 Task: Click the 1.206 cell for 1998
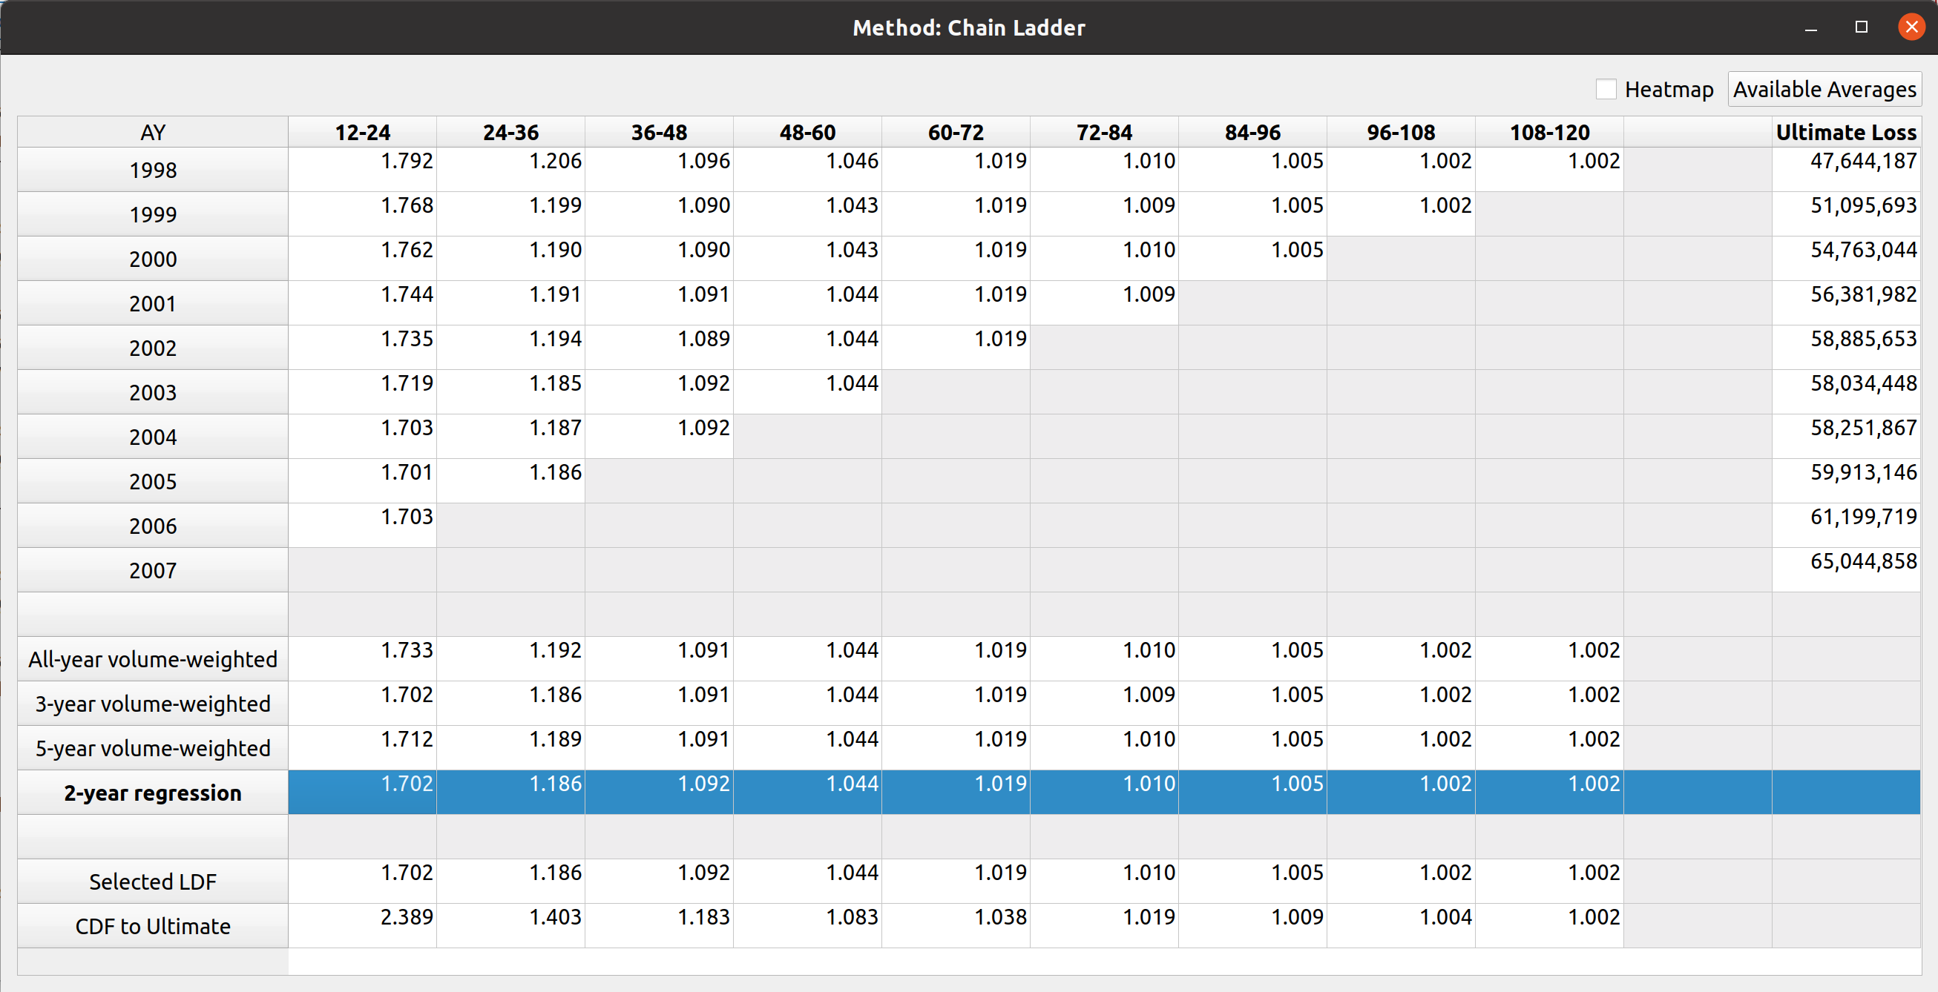[x=510, y=170]
